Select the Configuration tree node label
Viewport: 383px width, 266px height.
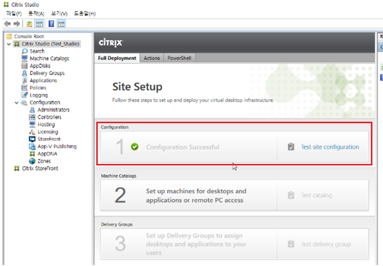click(45, 103)
